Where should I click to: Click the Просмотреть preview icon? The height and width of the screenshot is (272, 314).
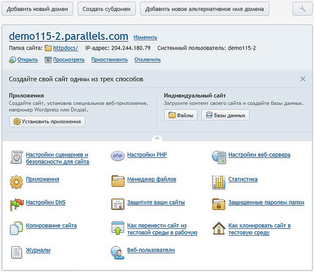point(48,60)
